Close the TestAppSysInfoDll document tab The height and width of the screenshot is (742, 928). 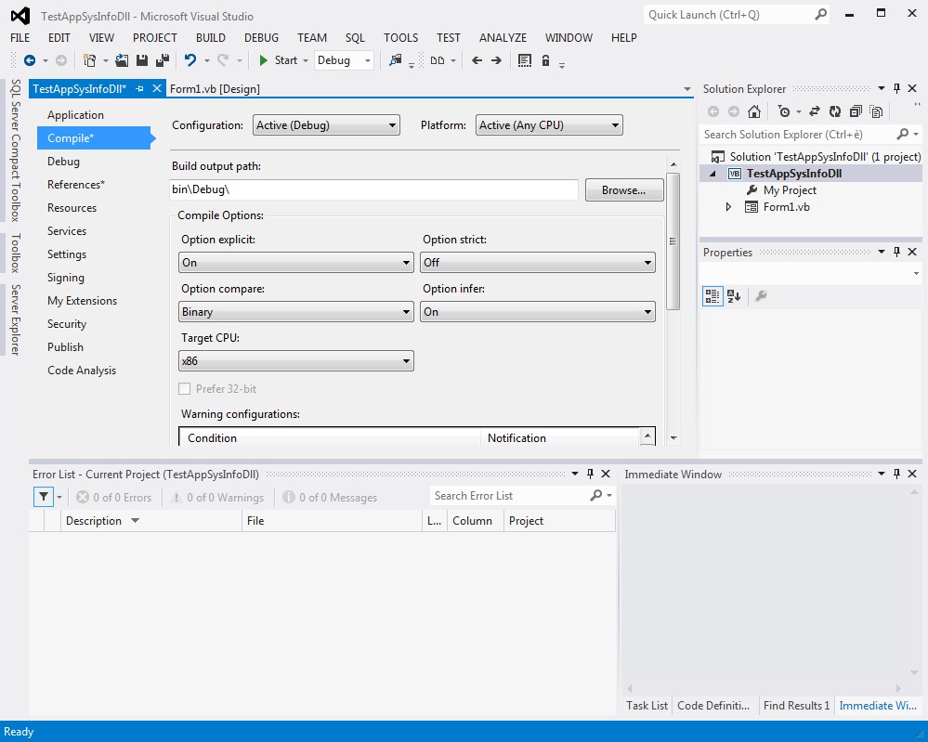point(157,89)
